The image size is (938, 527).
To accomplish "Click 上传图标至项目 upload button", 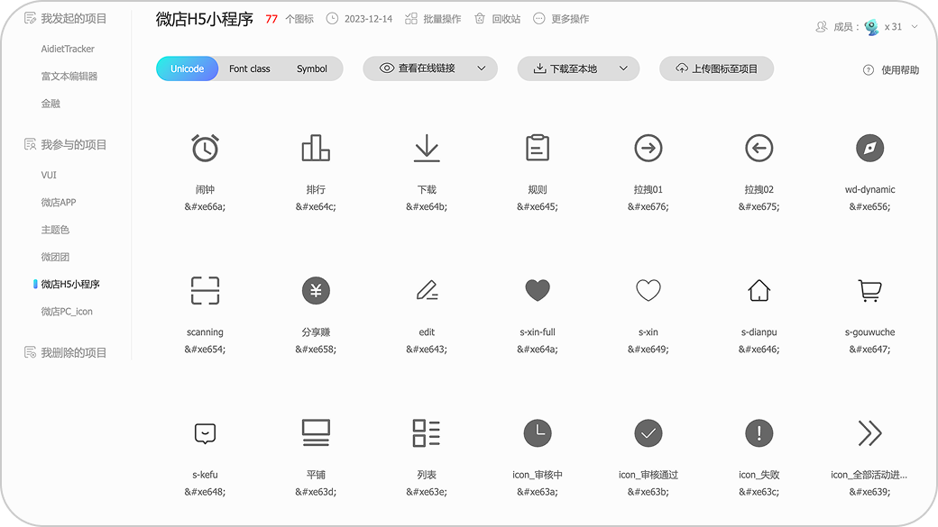I will (717, 68).
